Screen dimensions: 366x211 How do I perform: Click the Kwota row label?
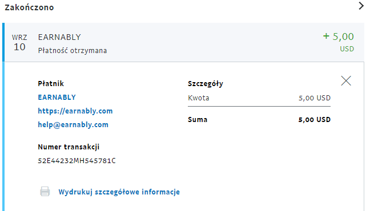pos(198,98)
